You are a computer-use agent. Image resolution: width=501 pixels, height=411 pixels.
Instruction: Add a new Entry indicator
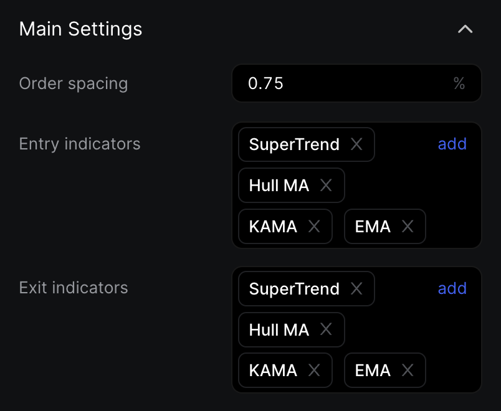(452, 144)
